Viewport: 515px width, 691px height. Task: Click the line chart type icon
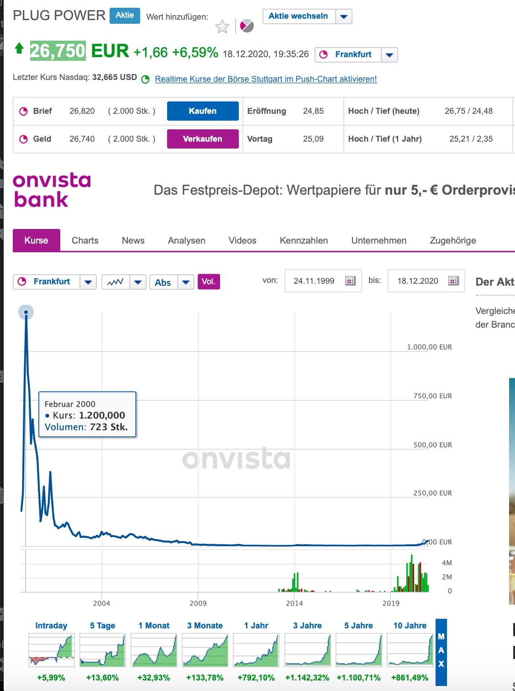click(x=116, y=282)
